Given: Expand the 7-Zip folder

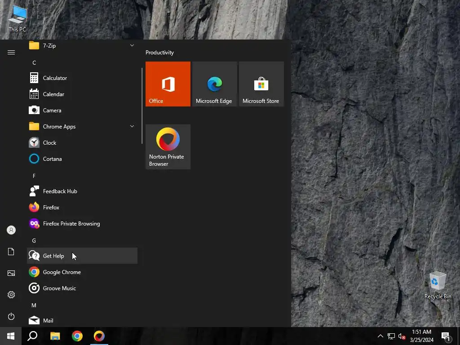Looking at the screenshot, I should 82,45.
